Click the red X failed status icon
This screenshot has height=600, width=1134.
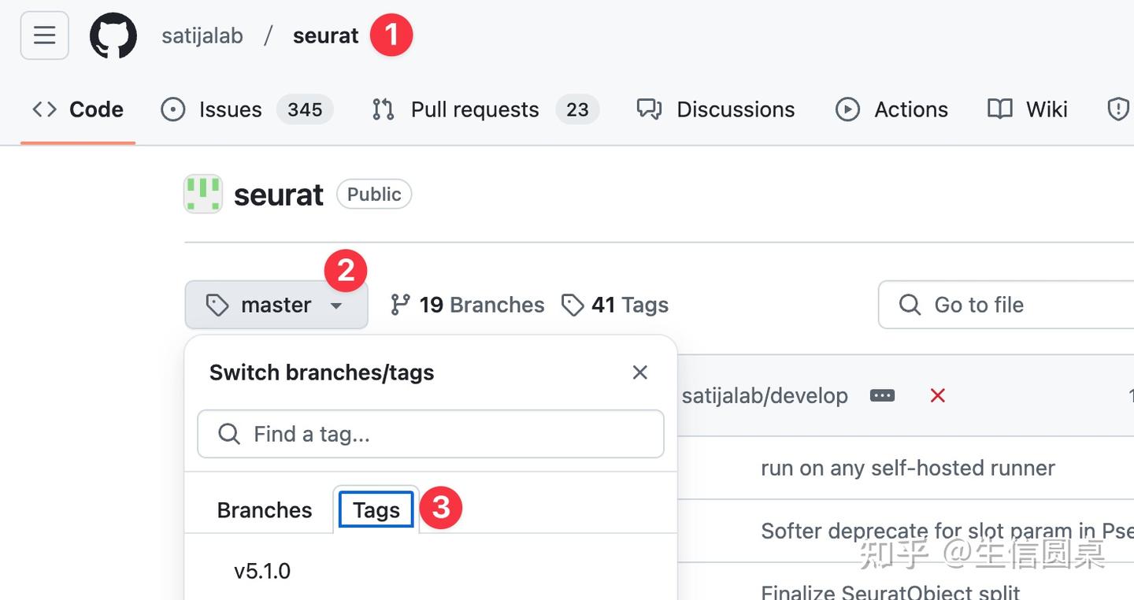coord(937,395)
